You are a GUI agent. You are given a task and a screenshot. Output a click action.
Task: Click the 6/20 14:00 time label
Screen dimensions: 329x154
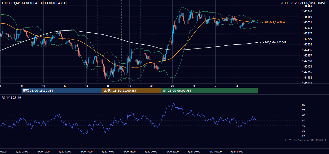coord(86,152)
